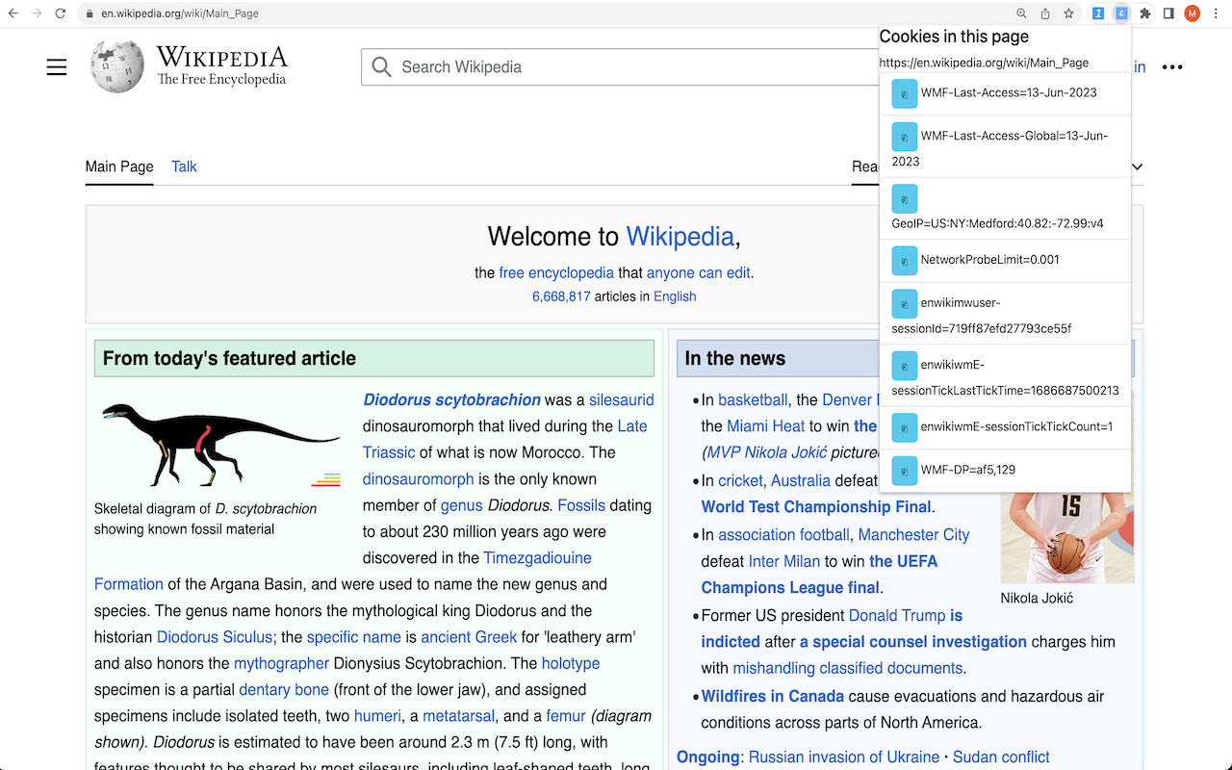Click the Wikipedia globe logo
1232x770 pixels.
click(117, 66)
